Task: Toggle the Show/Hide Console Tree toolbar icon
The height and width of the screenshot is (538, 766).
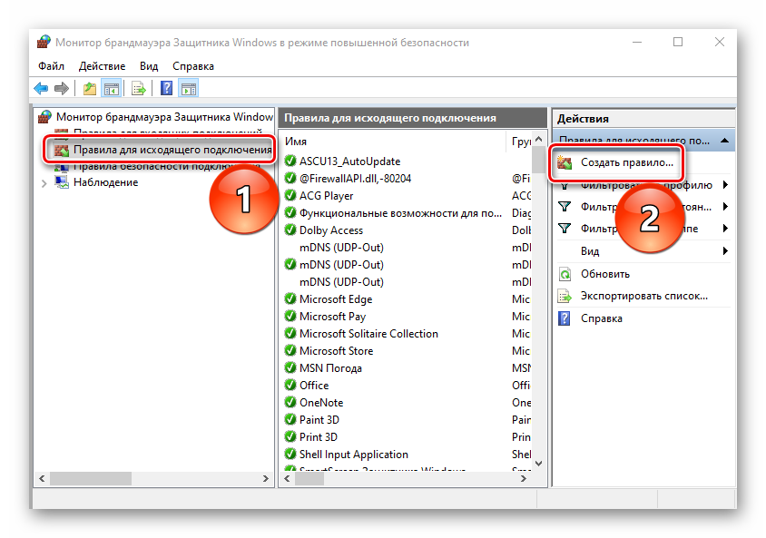Action: [111, 88]
